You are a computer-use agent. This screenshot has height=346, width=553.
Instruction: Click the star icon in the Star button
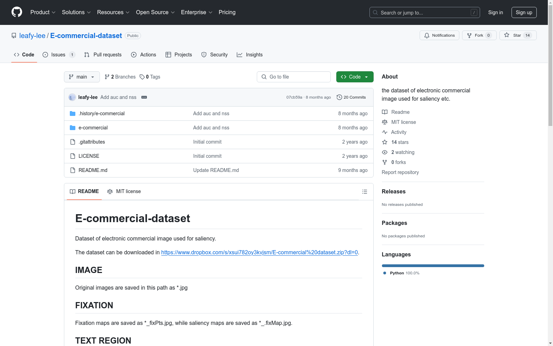pos(507,35)
